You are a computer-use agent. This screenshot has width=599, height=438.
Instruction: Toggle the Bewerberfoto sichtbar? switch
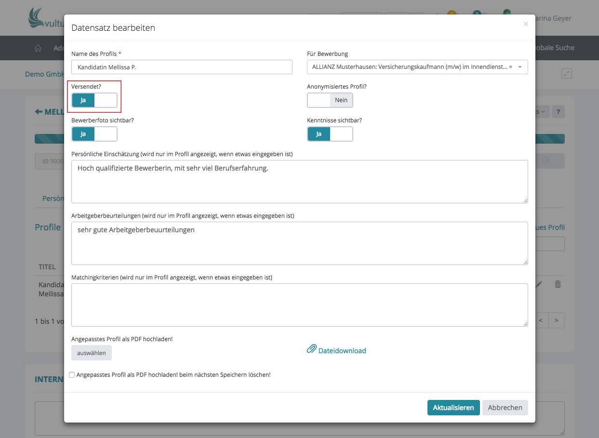point(94,134)
